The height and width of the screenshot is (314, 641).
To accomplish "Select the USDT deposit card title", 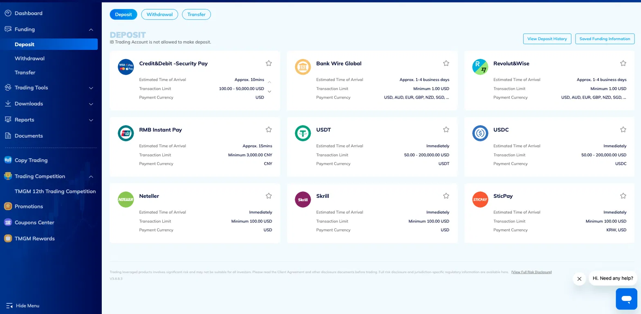I will point(323,130).
